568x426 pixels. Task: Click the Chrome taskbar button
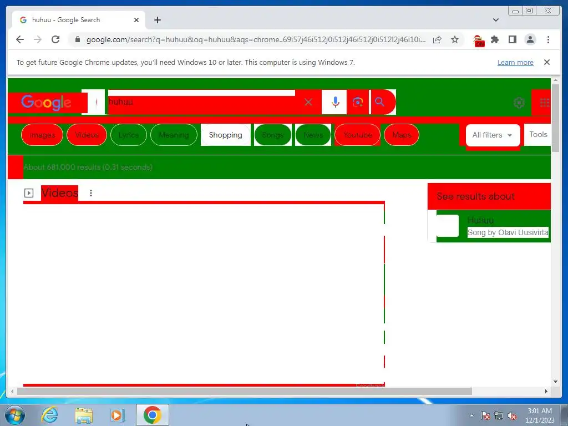point(153,415)
